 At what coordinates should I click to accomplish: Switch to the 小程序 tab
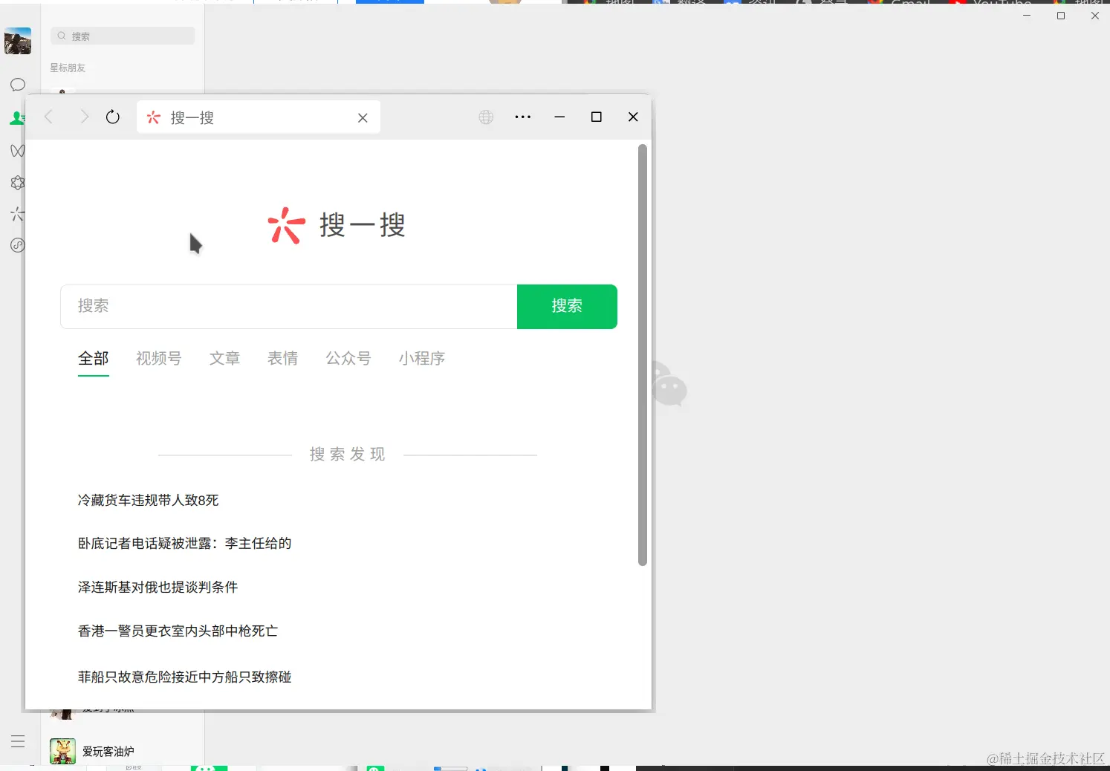[x=422, y=359]
